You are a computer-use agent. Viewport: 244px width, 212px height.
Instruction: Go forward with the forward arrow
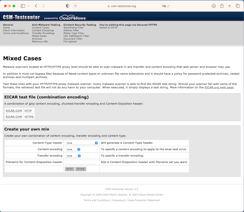43,6
